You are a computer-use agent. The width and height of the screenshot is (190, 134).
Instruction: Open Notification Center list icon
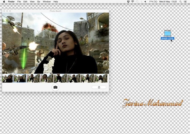[x=185, y=2]
